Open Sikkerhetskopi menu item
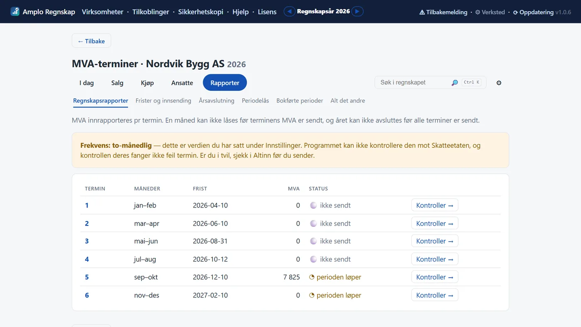The image size is (581, 327). (200, 12)
